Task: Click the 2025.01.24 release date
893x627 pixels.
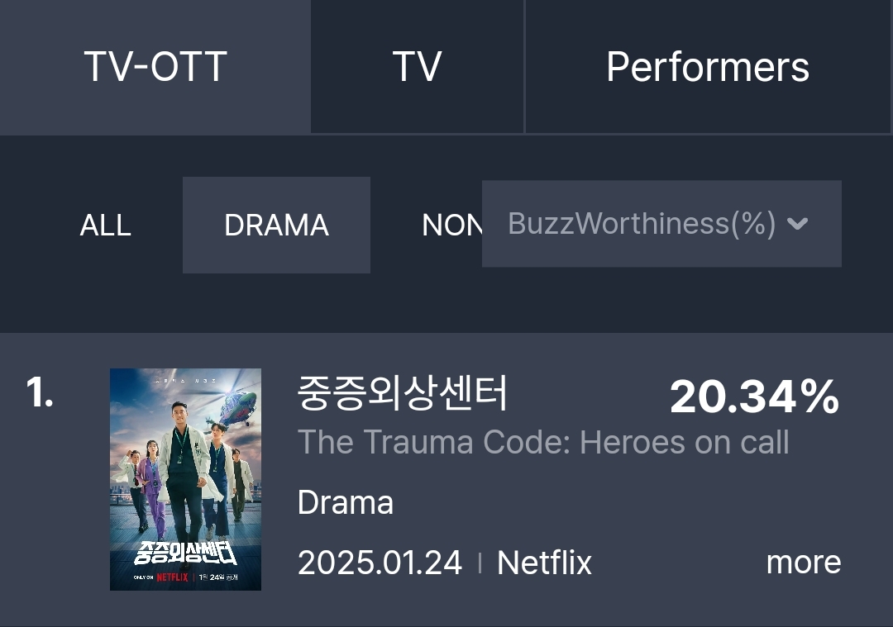Action: pyautogui.click(x=380, y=563)
